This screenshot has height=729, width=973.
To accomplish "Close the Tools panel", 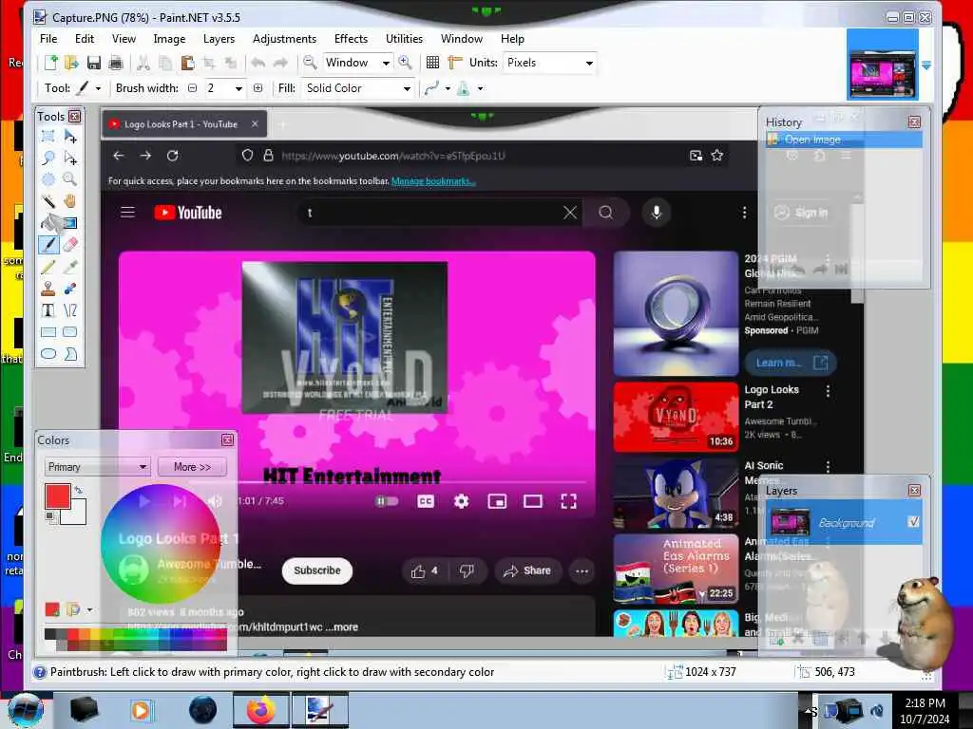I will point(74,116).
